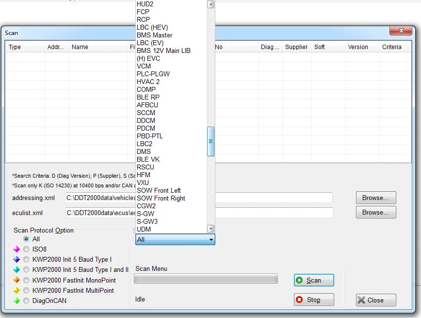Choose VXU from the ECU list
Screen dimensions: 421x318
(171, 183)
